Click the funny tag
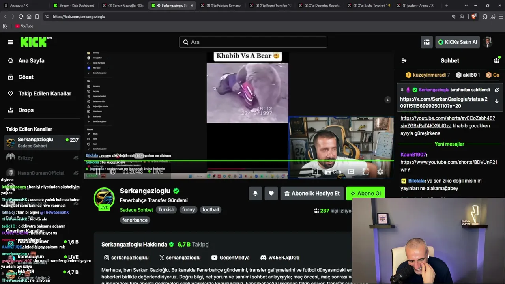The height and width of the screenshot is (284, 505). click(188, 210)
